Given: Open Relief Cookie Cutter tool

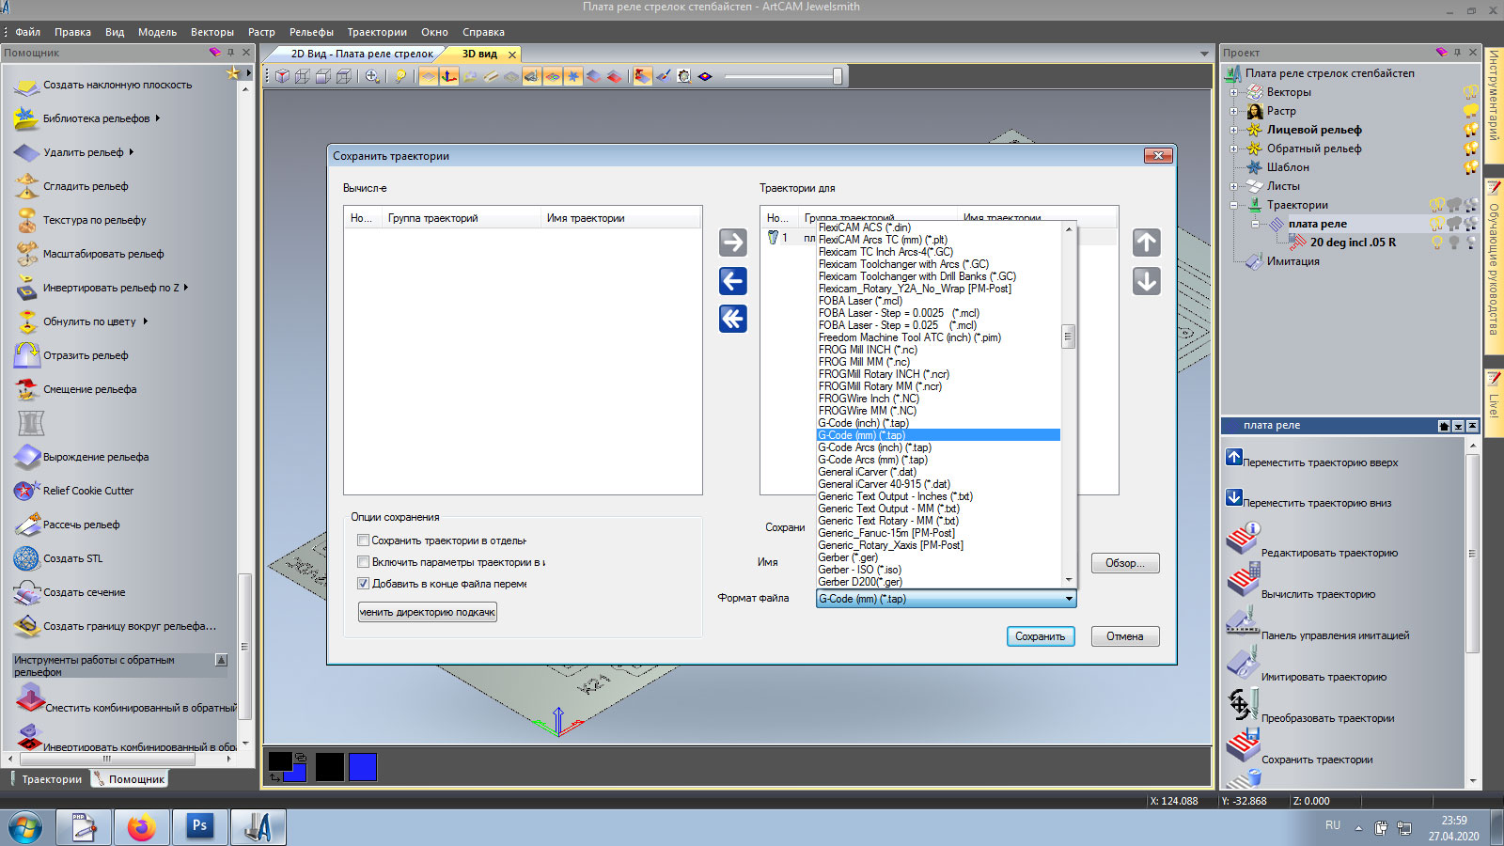Looking at the screenshot, I should point(74,491).
